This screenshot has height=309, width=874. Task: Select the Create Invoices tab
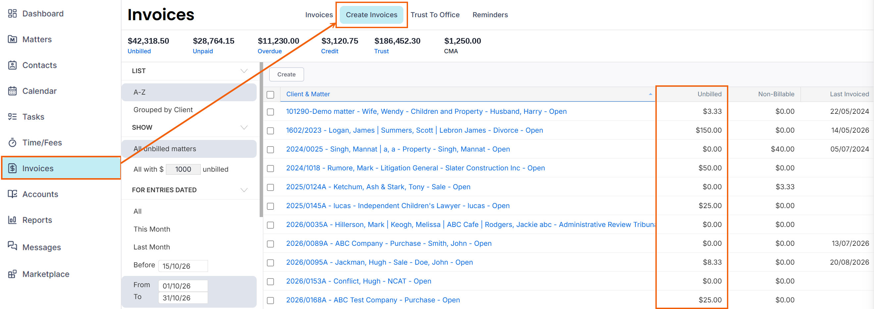[371, 15]
